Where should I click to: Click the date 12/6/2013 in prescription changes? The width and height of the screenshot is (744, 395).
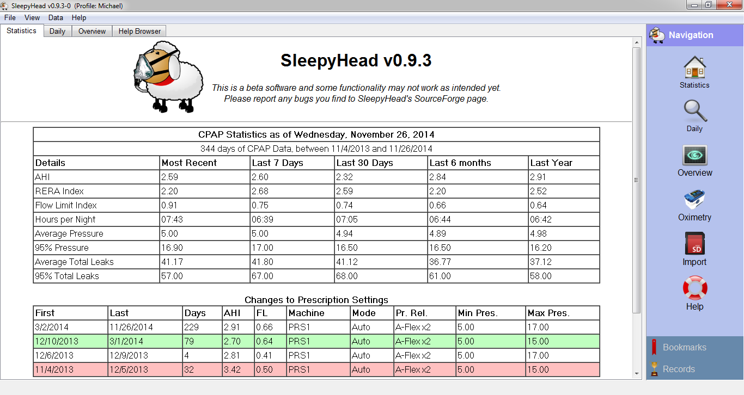(54, 355)
